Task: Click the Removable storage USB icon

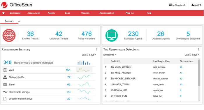Action: coord(5,92)
